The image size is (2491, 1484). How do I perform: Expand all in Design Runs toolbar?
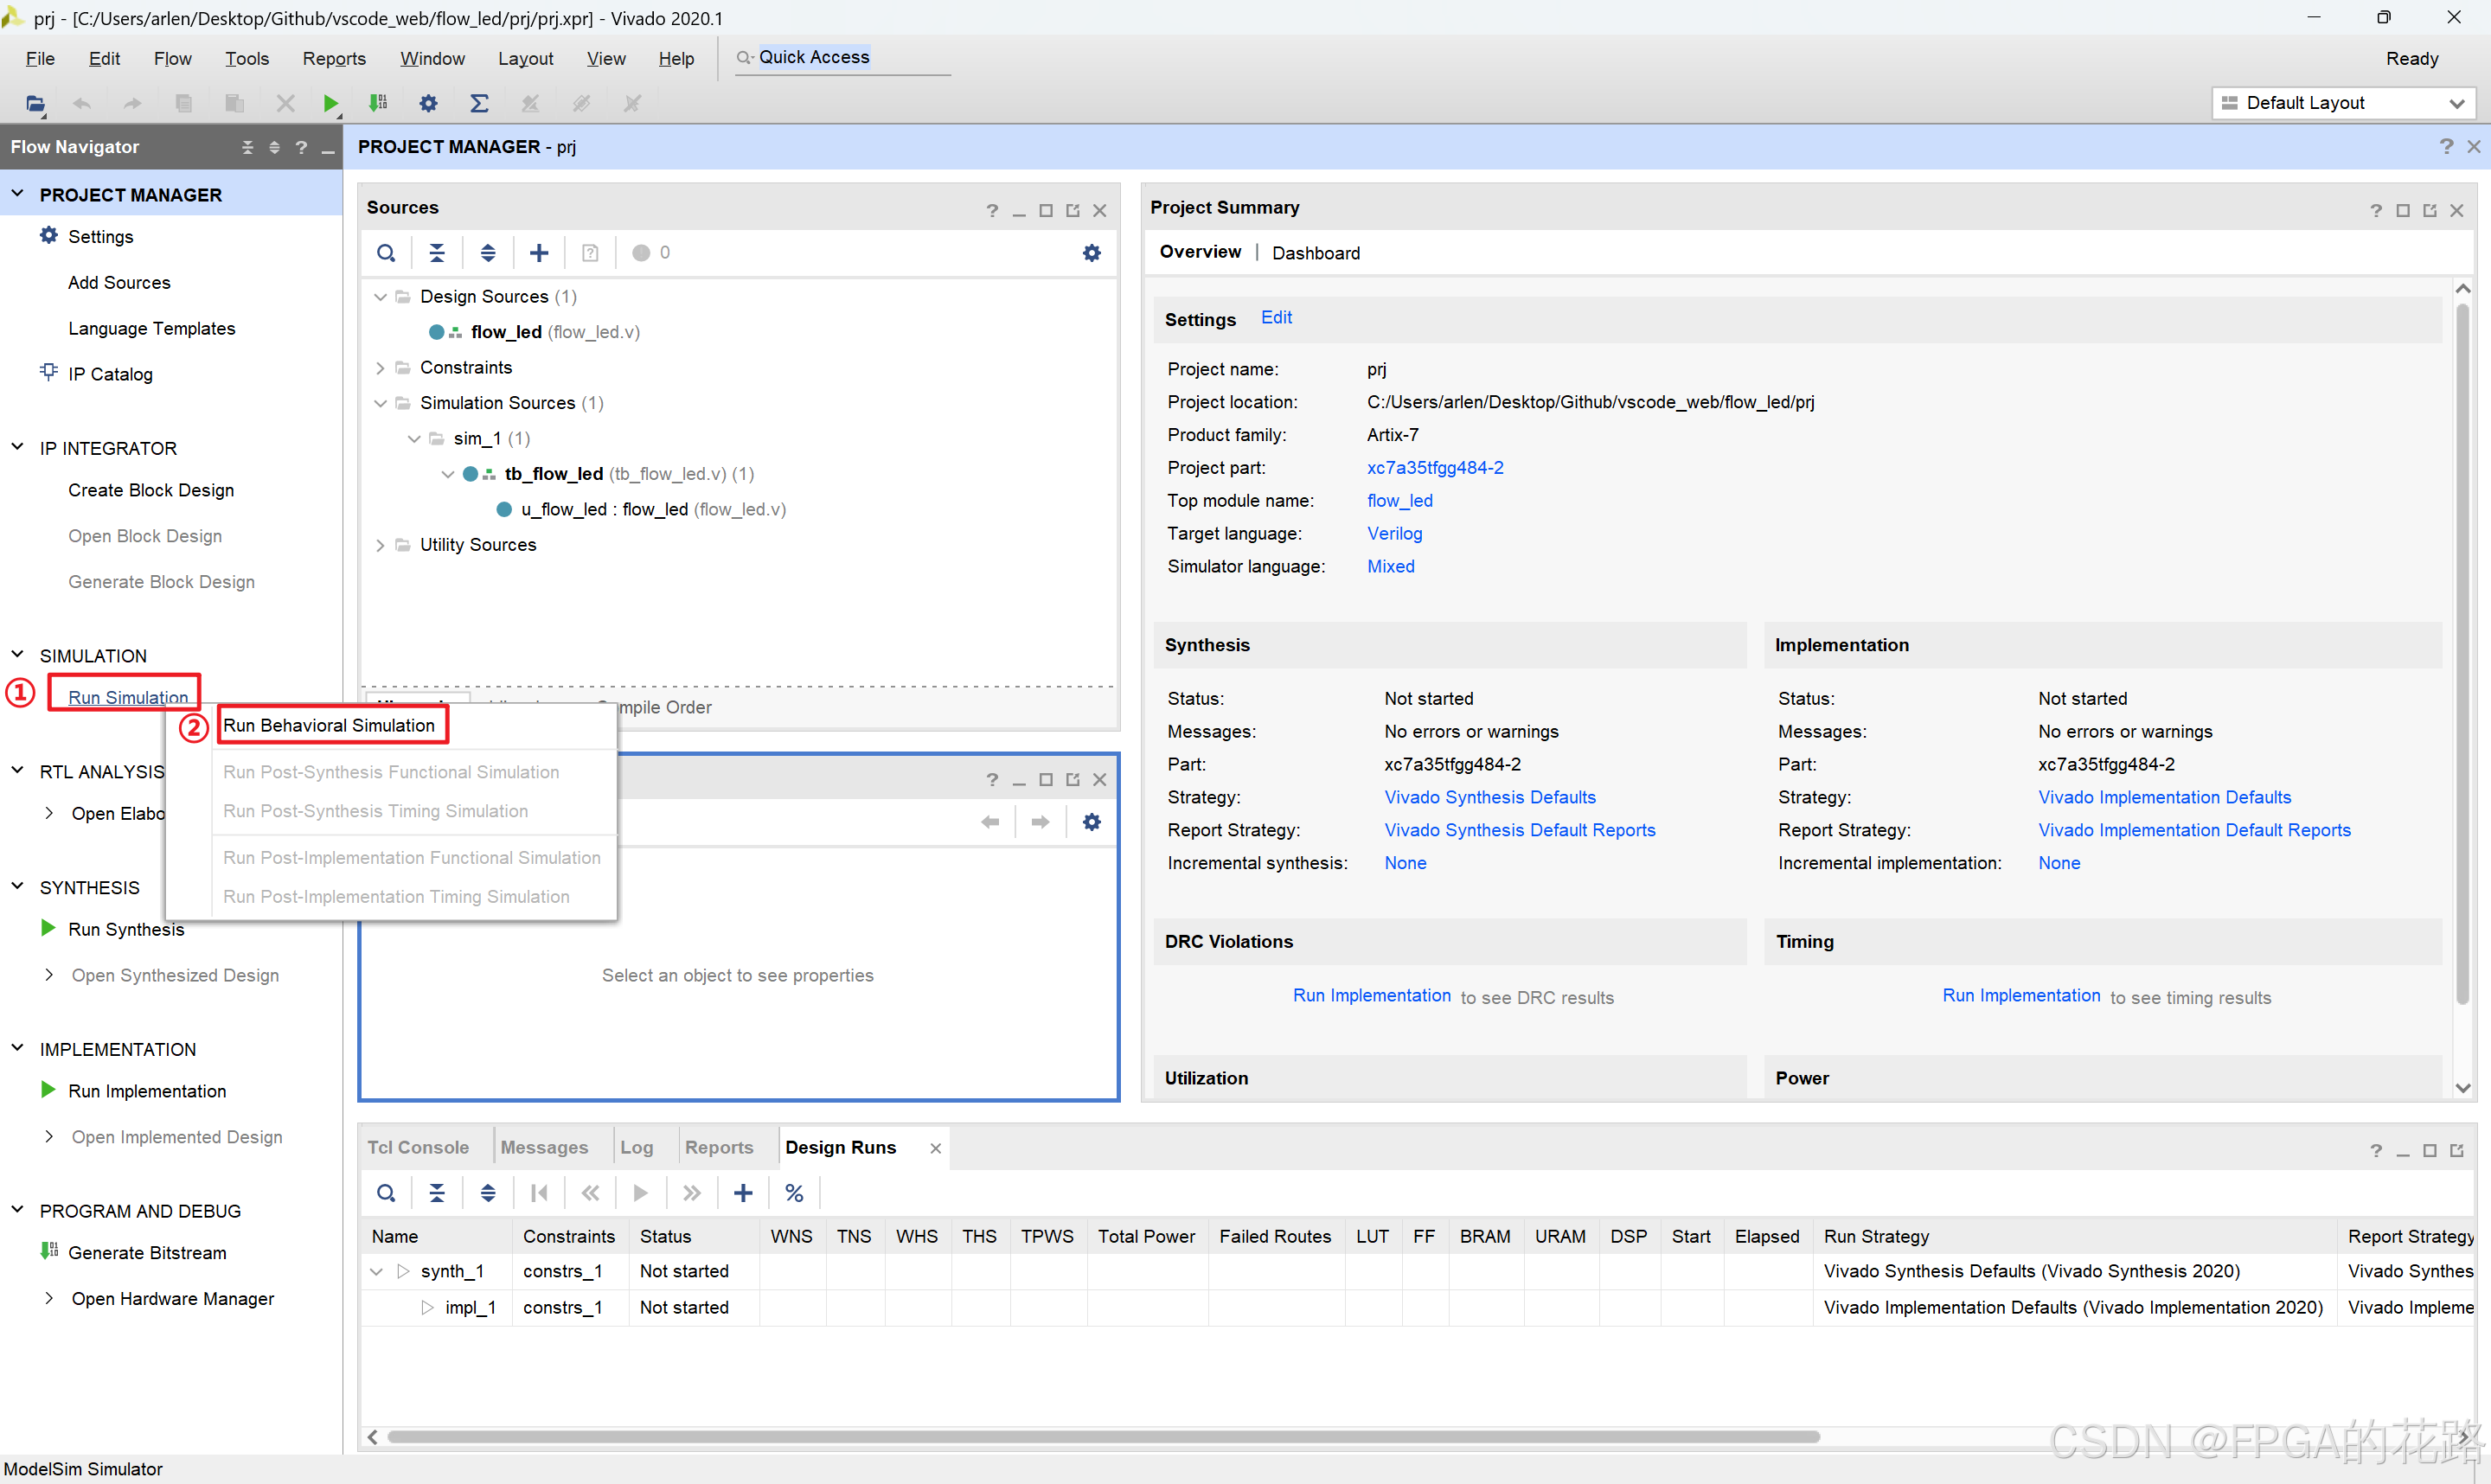pos(488,1193)
